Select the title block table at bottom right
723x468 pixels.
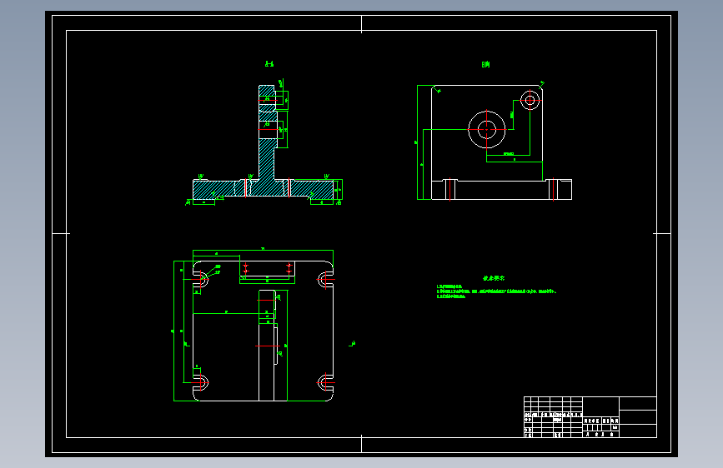pyautogui.click(x=590, y=417)
